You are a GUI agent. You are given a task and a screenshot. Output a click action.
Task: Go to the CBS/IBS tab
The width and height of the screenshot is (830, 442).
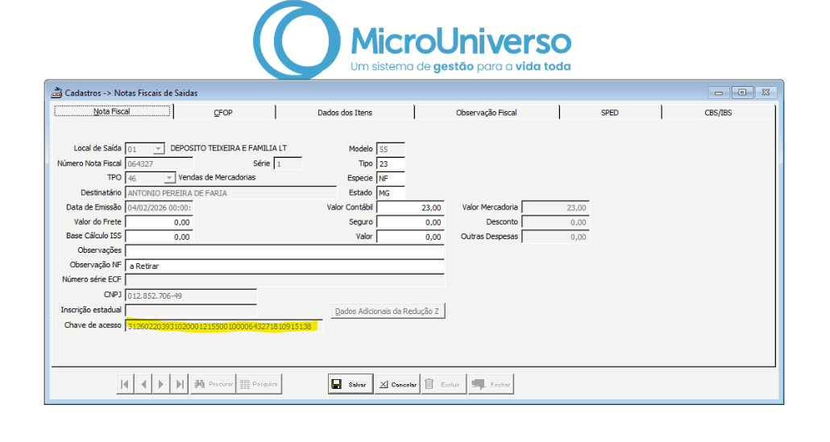point(718,113)
